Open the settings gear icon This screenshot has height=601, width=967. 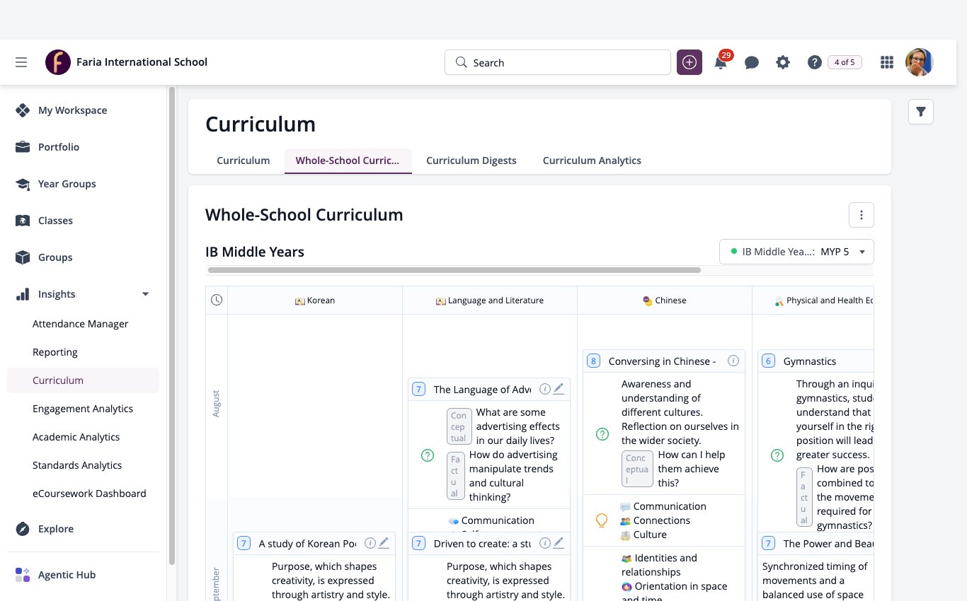click(783, 62)
